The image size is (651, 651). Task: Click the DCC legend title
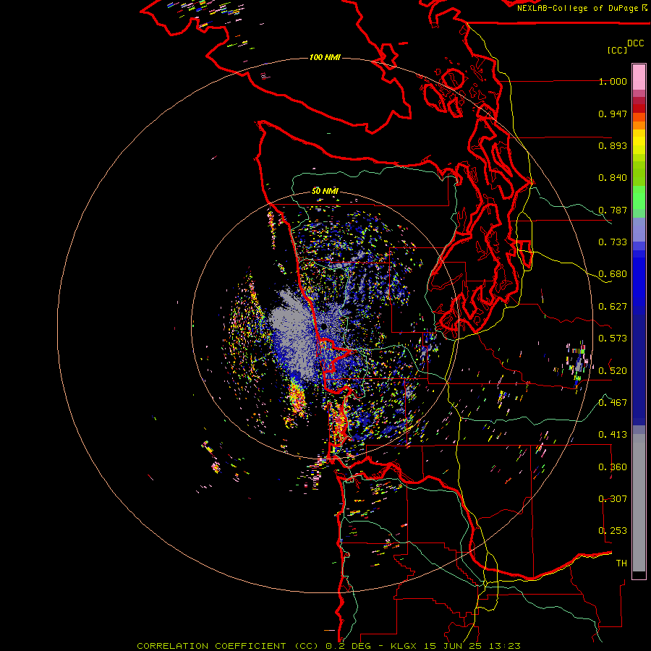635,43
